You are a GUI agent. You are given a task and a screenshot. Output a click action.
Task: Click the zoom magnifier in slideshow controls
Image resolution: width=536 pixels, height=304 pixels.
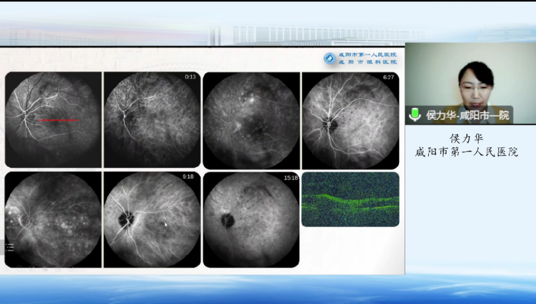click(58, 268)
